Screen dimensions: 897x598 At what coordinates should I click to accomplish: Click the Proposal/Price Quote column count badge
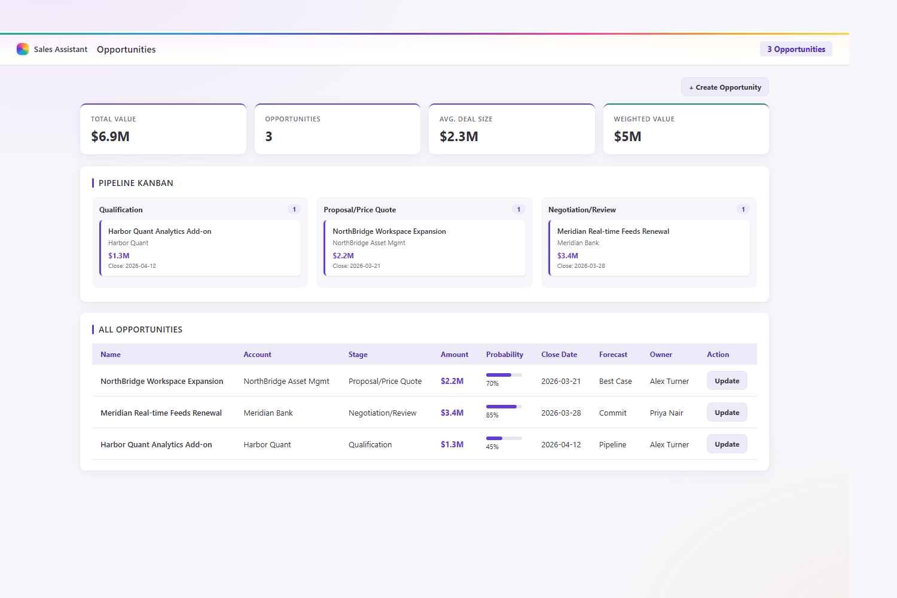click(x=518, y=209)
